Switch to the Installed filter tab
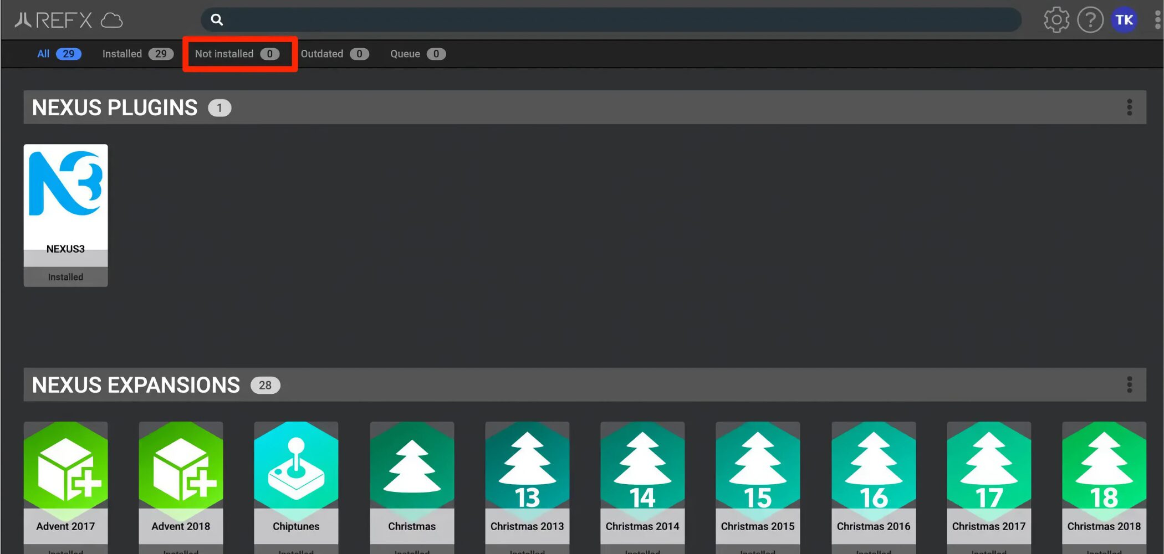The image size is (1164, 554). (x=137, y=54)
